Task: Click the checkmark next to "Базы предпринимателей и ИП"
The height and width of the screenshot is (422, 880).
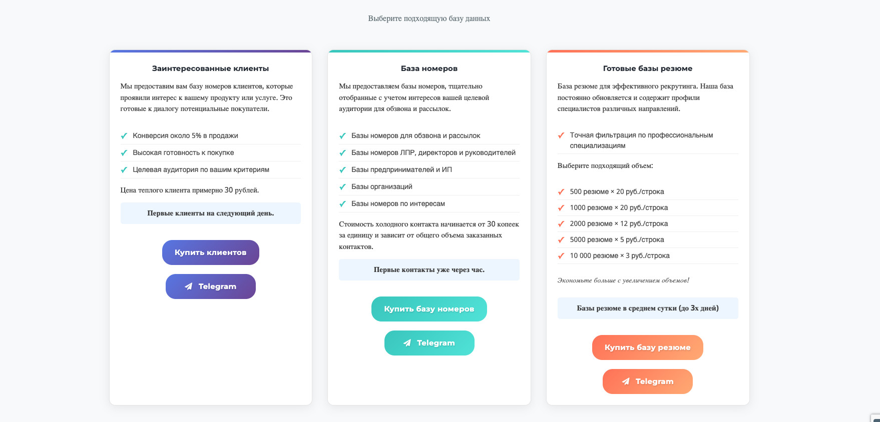Action: [x=343, y=170]
